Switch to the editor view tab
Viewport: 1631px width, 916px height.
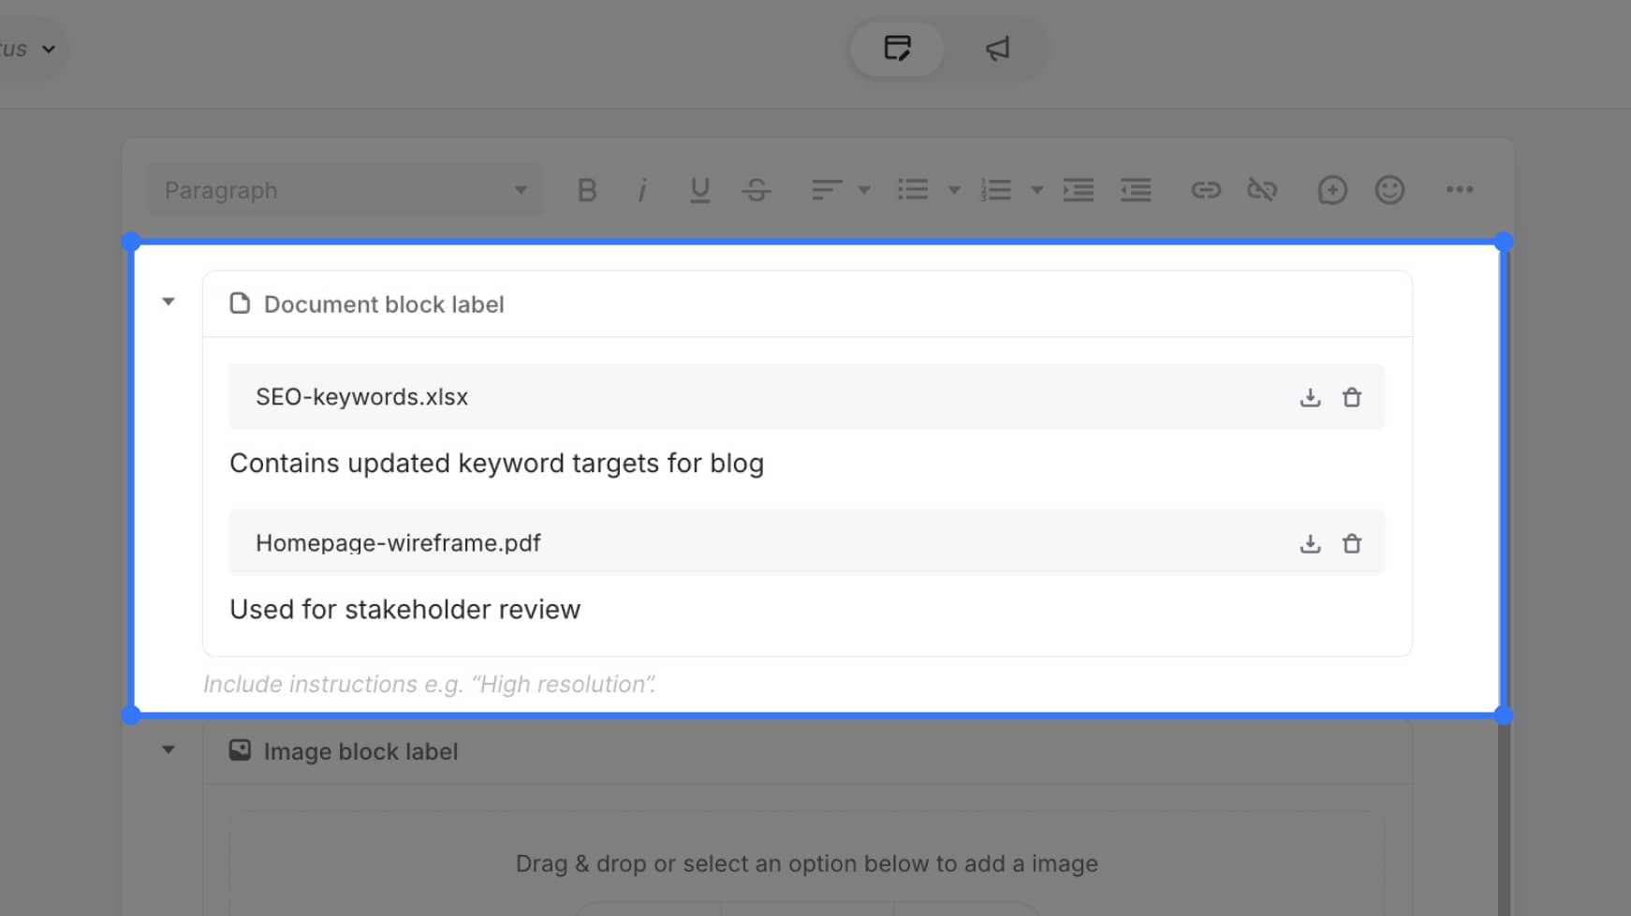pyautogui.click(x=897, y=49)
